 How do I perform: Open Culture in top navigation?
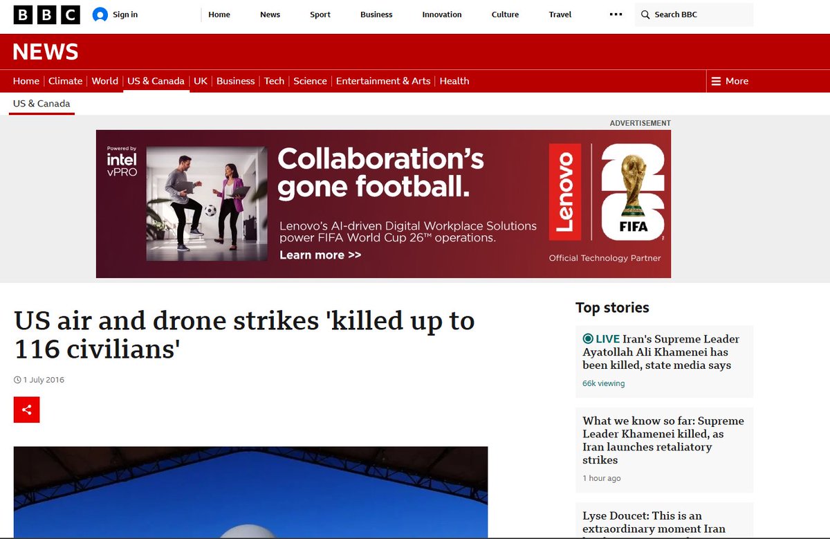point(505,15)
